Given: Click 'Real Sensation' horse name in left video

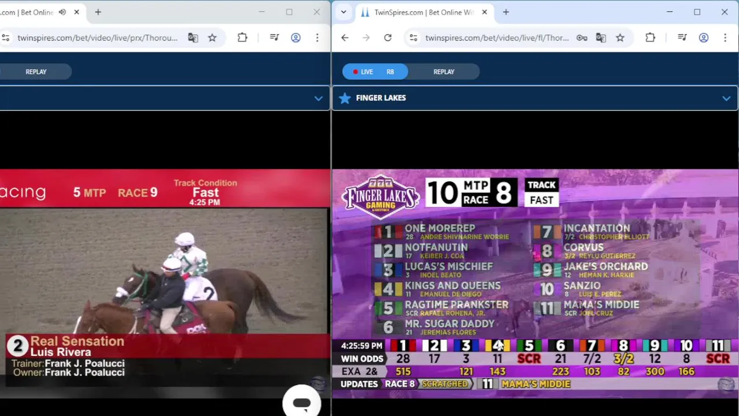Looking at the screenshot, I should [77, 341].
